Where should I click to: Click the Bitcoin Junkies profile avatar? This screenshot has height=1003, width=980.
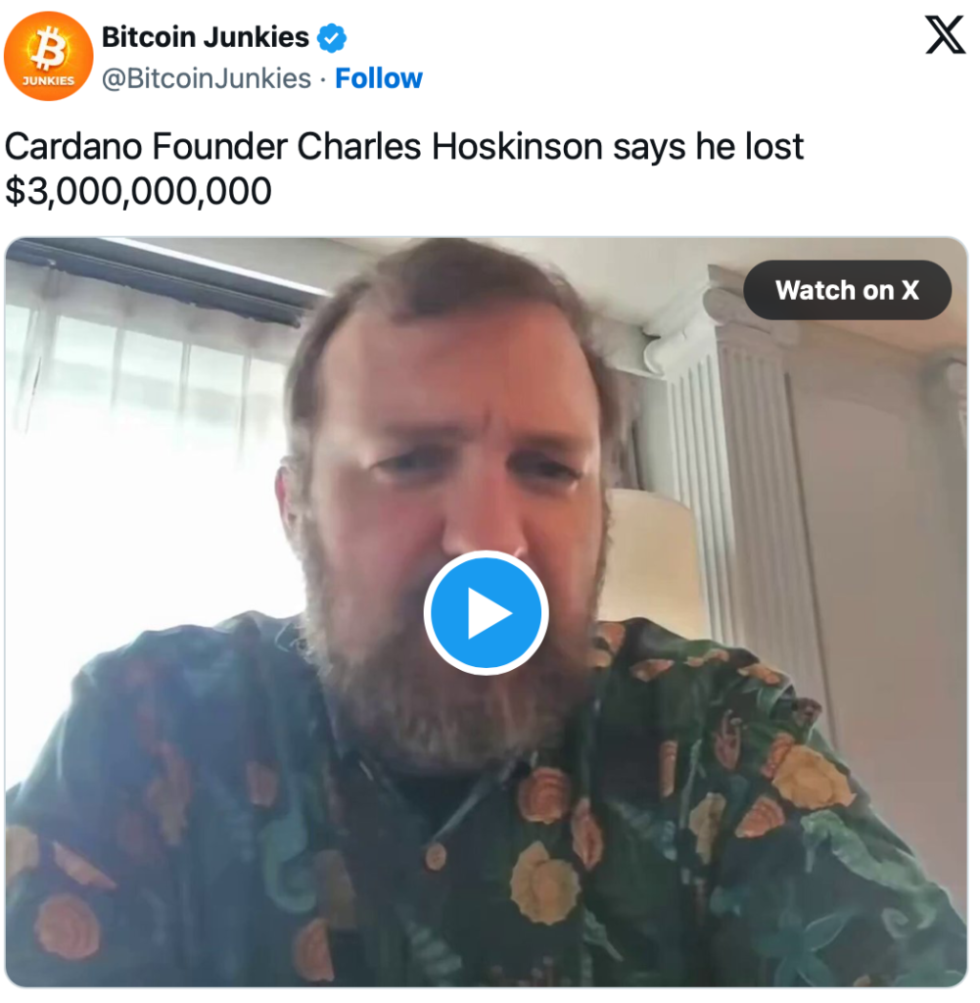click(49, 56)
